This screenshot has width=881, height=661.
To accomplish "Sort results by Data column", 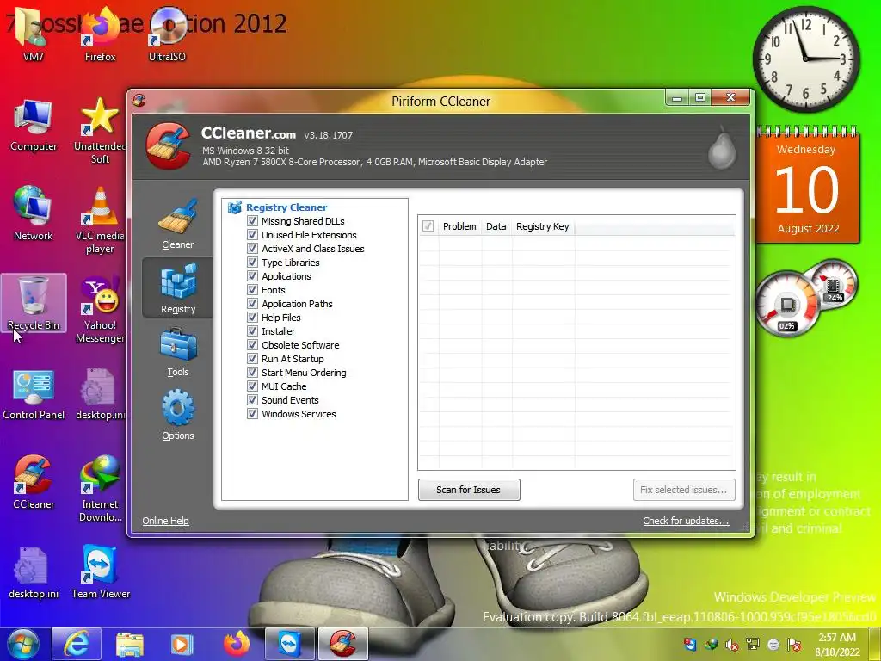I will (496, 226).
